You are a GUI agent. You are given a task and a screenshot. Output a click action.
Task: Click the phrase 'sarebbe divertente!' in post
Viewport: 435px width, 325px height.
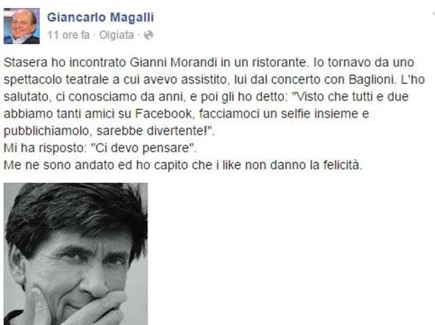pos(154,131)
